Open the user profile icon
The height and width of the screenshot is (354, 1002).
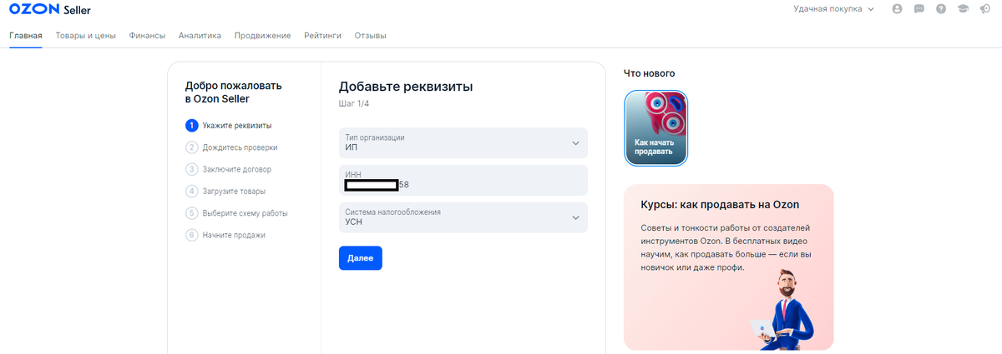(898, 9)
